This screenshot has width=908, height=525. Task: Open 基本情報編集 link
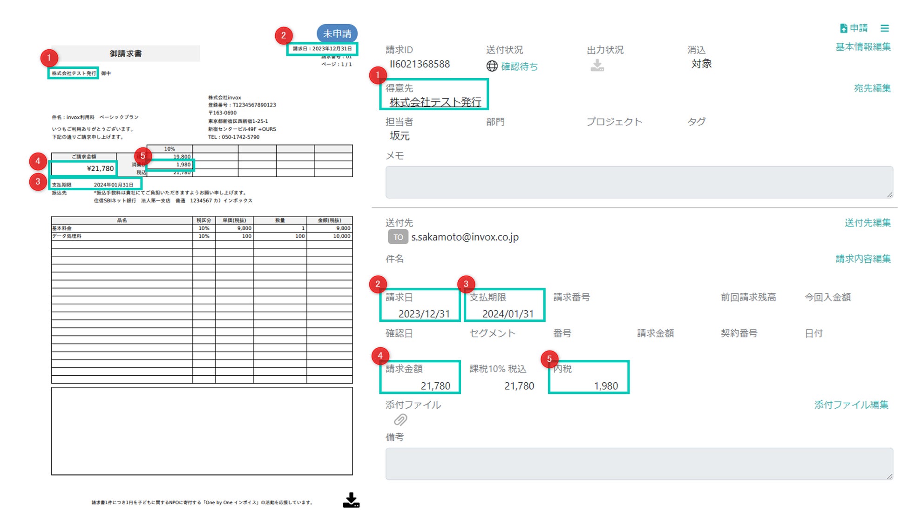[862, 47]
